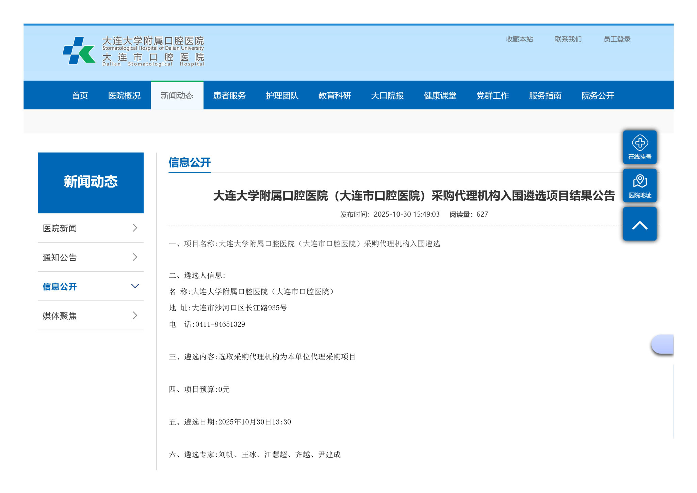Click the back-to-top arrow button

click(x=639, y=225)
